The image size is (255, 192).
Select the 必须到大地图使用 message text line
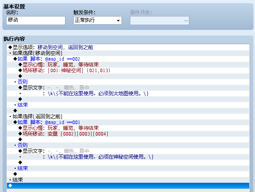point(128,93)
